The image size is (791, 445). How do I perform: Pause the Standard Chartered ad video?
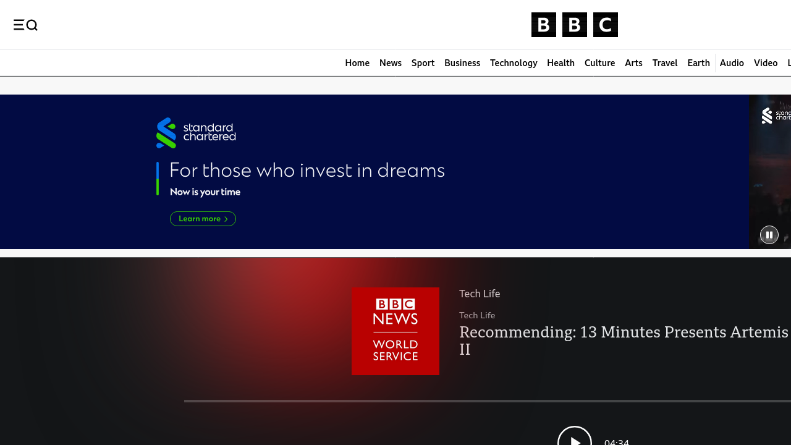tap(769, 235)
